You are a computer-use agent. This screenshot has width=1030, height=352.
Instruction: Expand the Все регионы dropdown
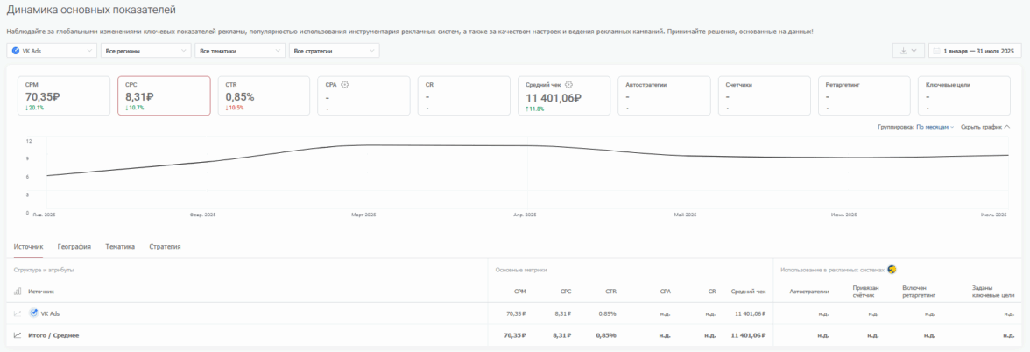(145, 51)
